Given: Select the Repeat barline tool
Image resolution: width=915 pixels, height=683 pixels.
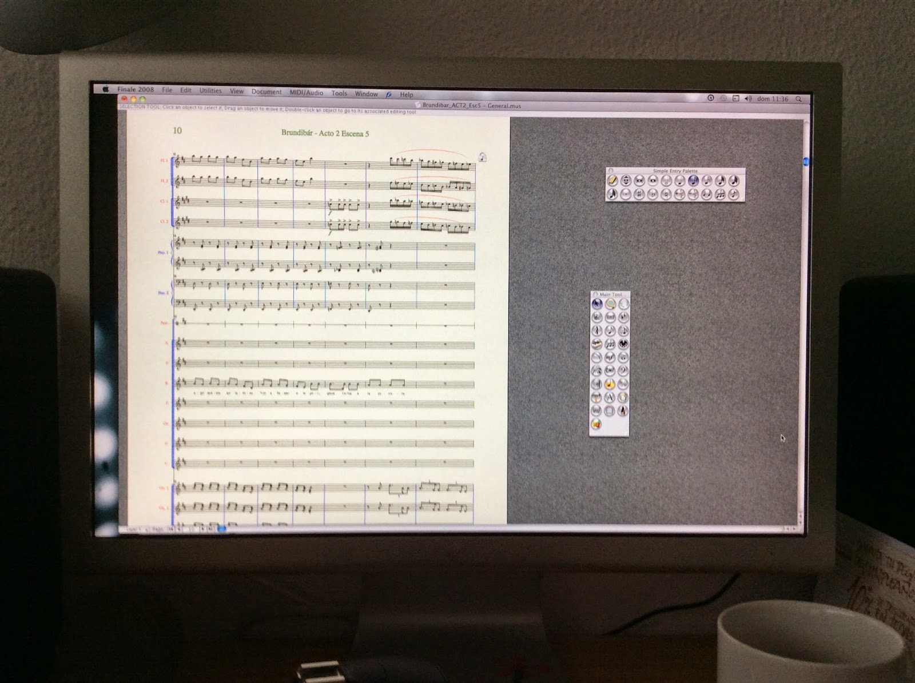Looking at the screenshot, I should tap(596, 384).
